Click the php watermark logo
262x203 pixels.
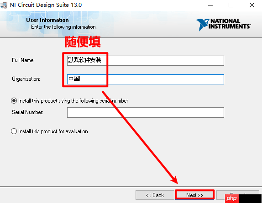[x=231, y=198]
